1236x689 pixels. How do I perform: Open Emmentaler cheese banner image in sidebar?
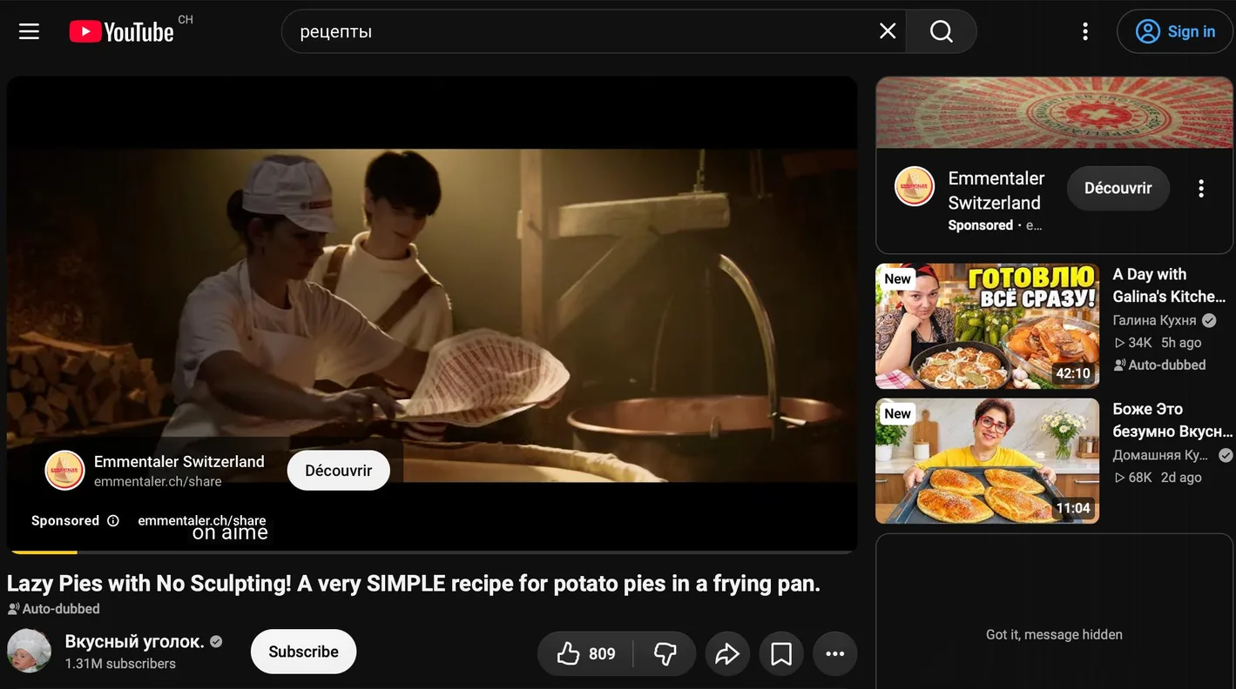tap(1055, 112)
